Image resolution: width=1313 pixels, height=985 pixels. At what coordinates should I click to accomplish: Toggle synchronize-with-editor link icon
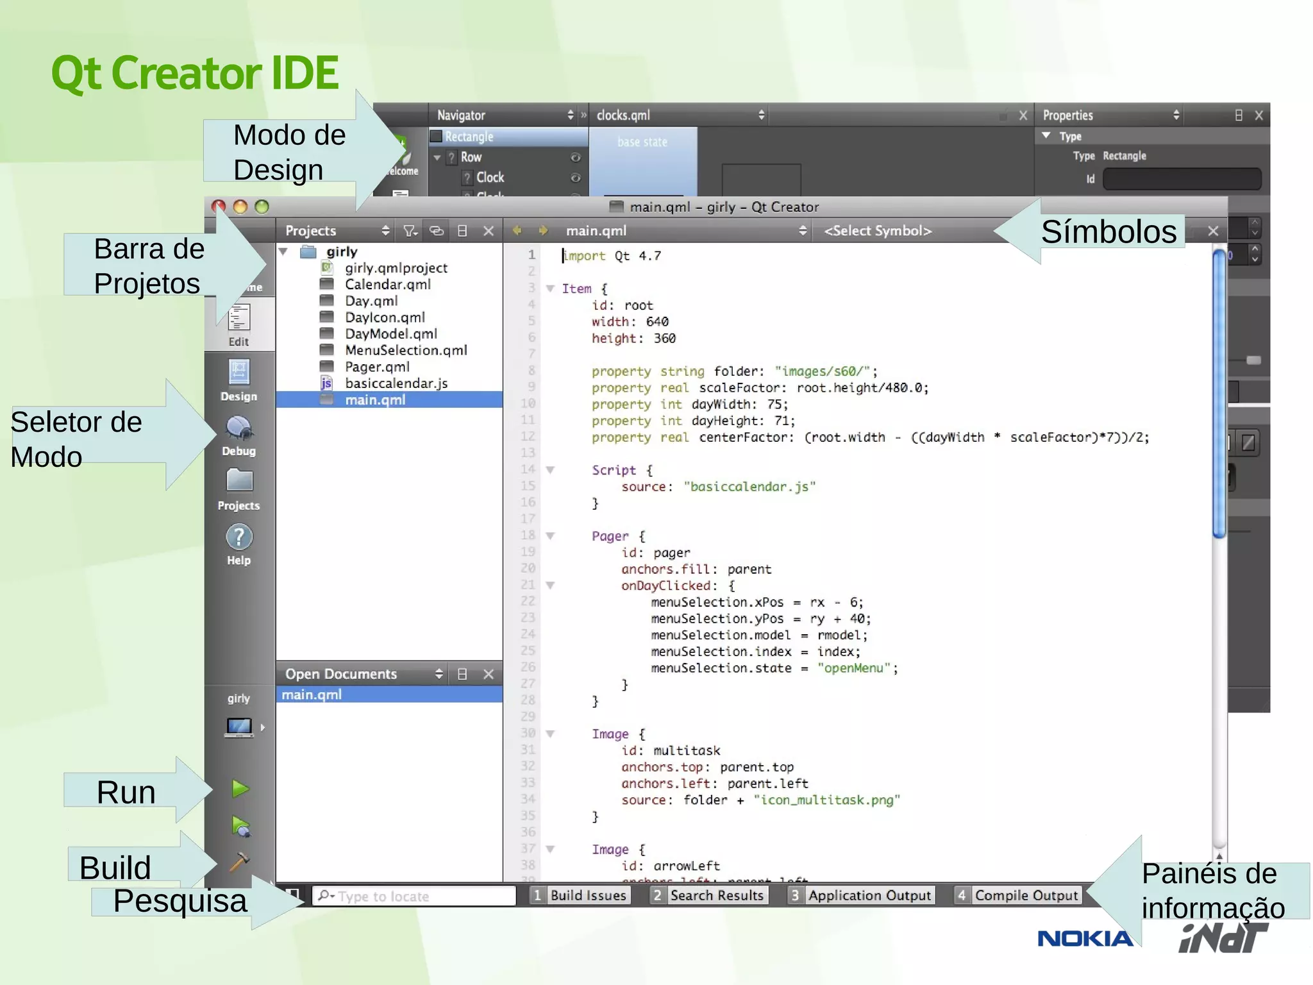coord(437,231)
